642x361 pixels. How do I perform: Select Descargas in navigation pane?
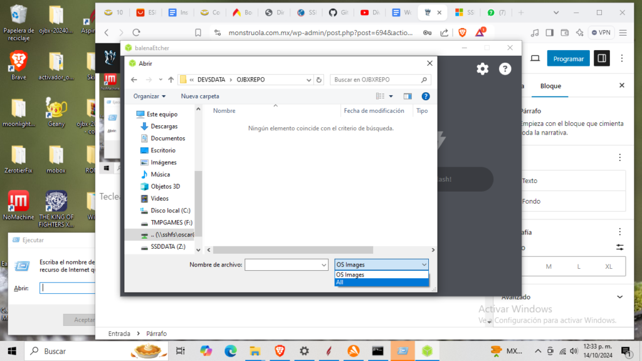164,126
